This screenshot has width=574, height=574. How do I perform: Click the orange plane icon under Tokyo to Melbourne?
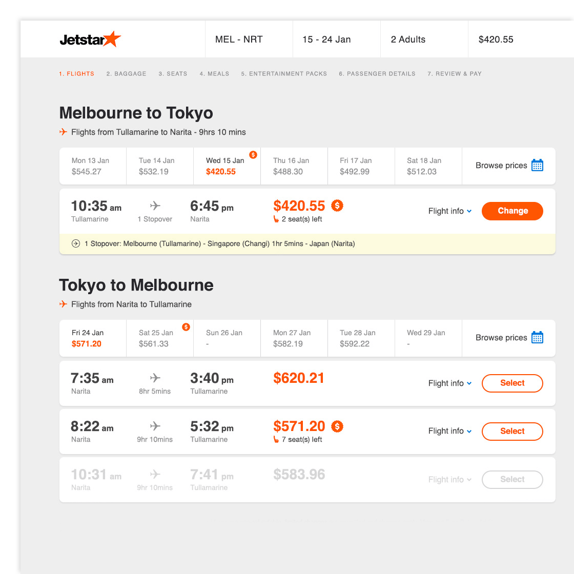(64, 304)
